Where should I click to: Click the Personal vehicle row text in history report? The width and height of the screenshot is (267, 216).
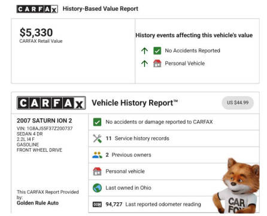click(x=125, y=172)
